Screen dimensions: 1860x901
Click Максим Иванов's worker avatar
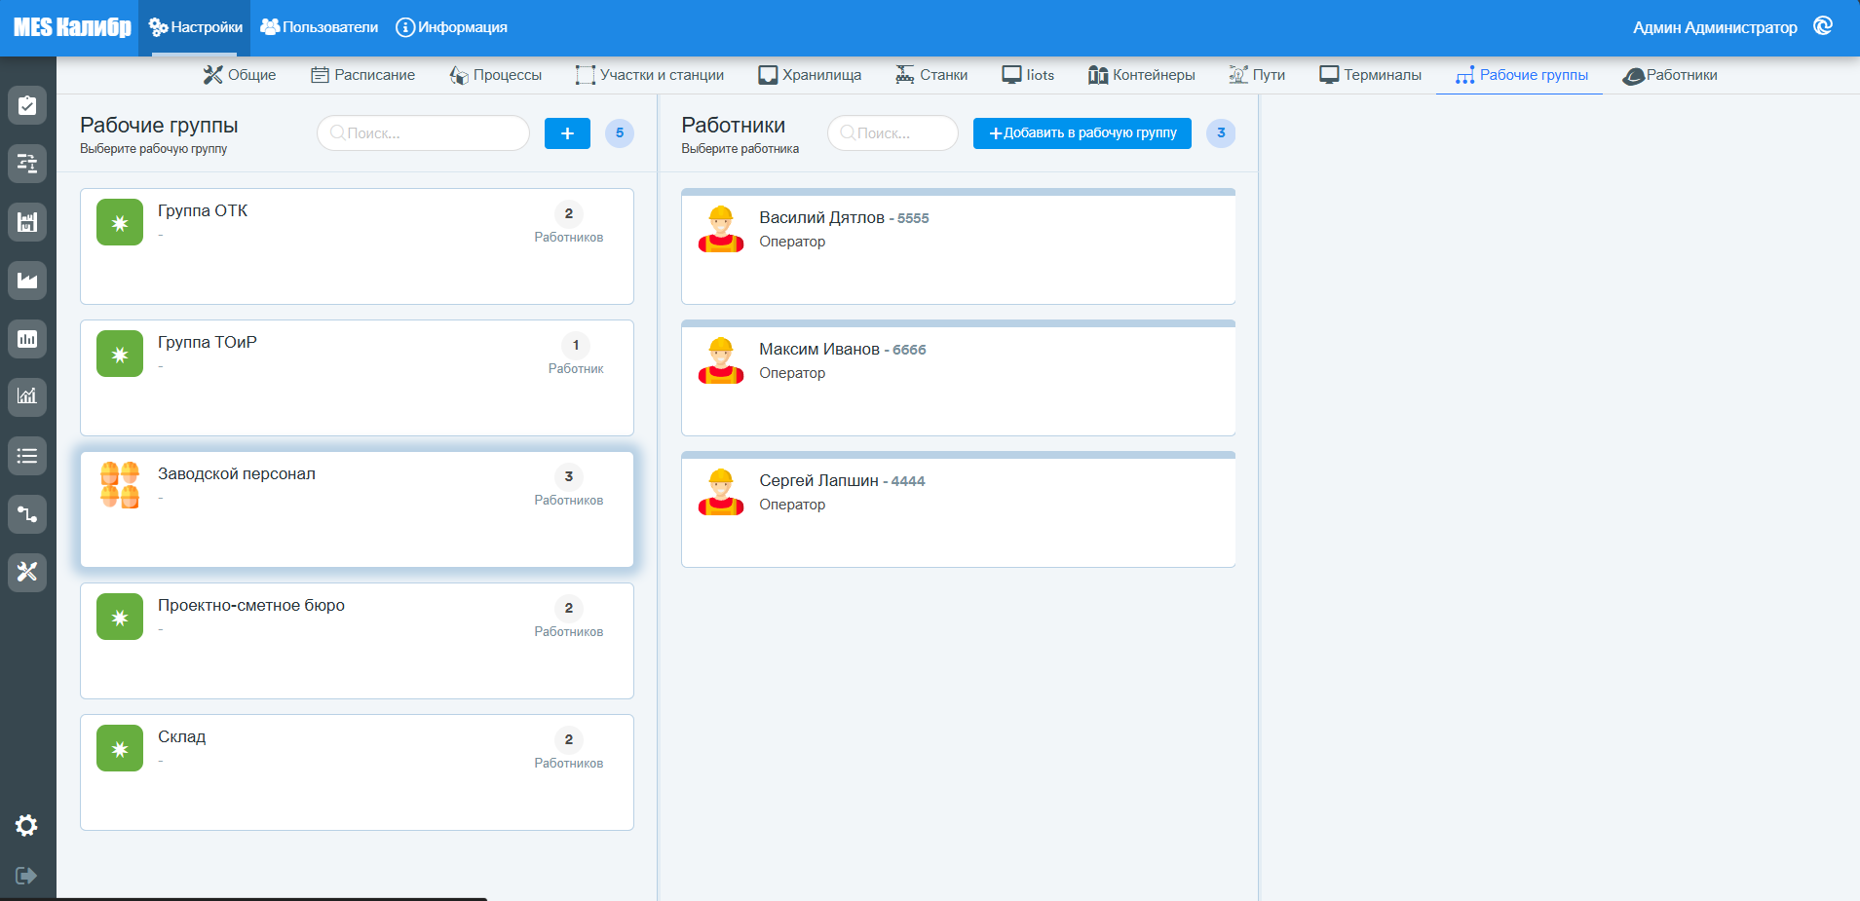tap(721, 360)
